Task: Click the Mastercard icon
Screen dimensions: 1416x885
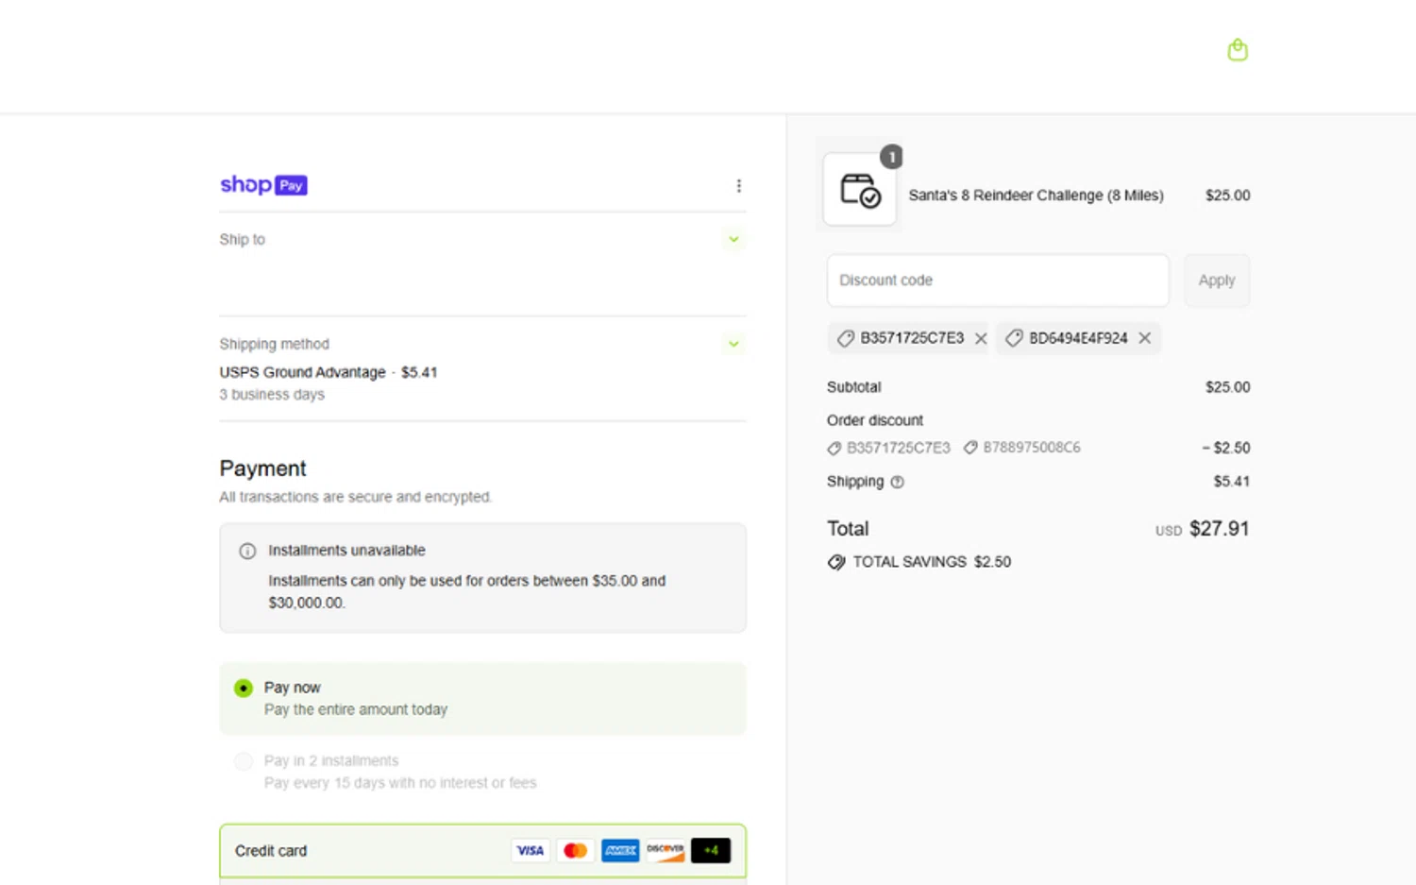Action: tap(575, 851)
